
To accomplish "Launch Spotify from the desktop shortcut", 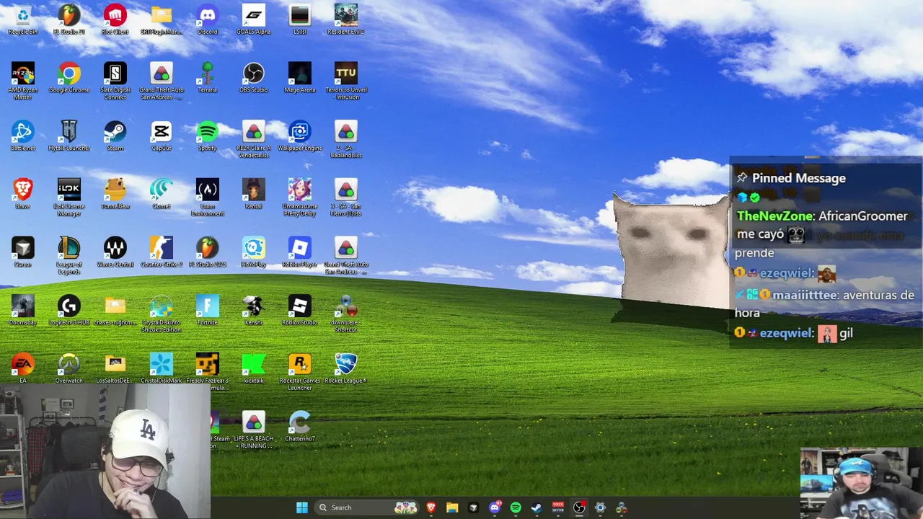I will tap(208, 136).
